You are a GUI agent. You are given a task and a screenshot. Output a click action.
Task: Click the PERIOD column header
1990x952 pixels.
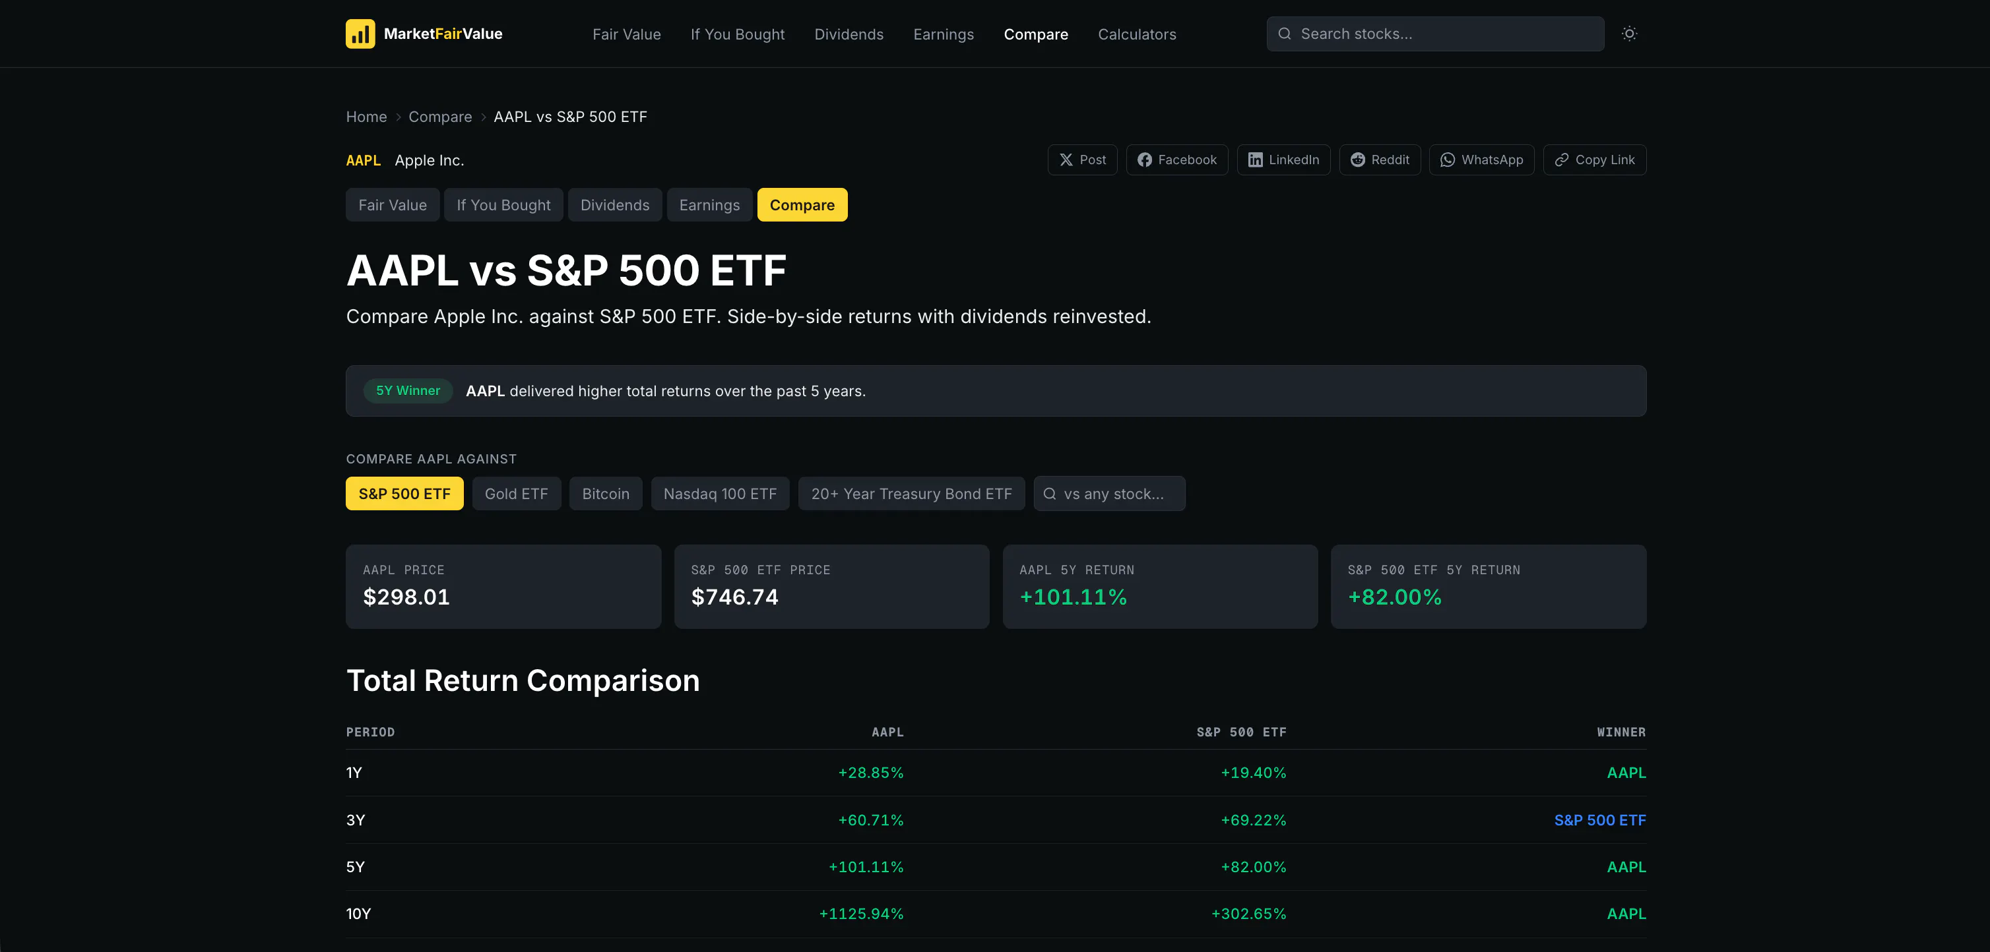point(370,732)
